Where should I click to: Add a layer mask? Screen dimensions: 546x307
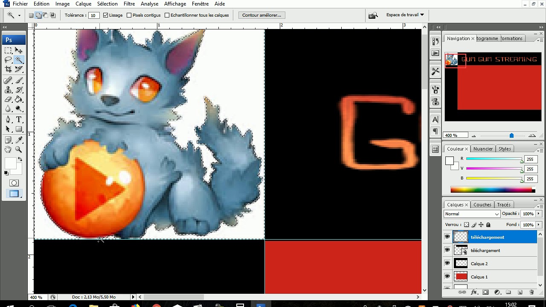point(485,293)
